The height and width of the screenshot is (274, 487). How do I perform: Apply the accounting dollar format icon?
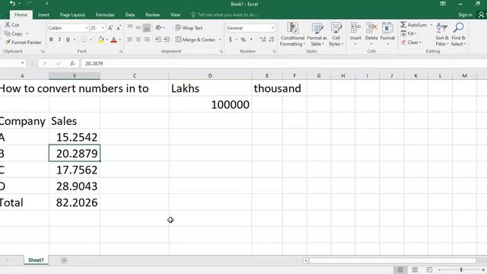tap(230, 40)
